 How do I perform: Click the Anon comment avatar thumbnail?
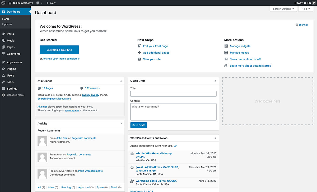[x=43, y=157]
